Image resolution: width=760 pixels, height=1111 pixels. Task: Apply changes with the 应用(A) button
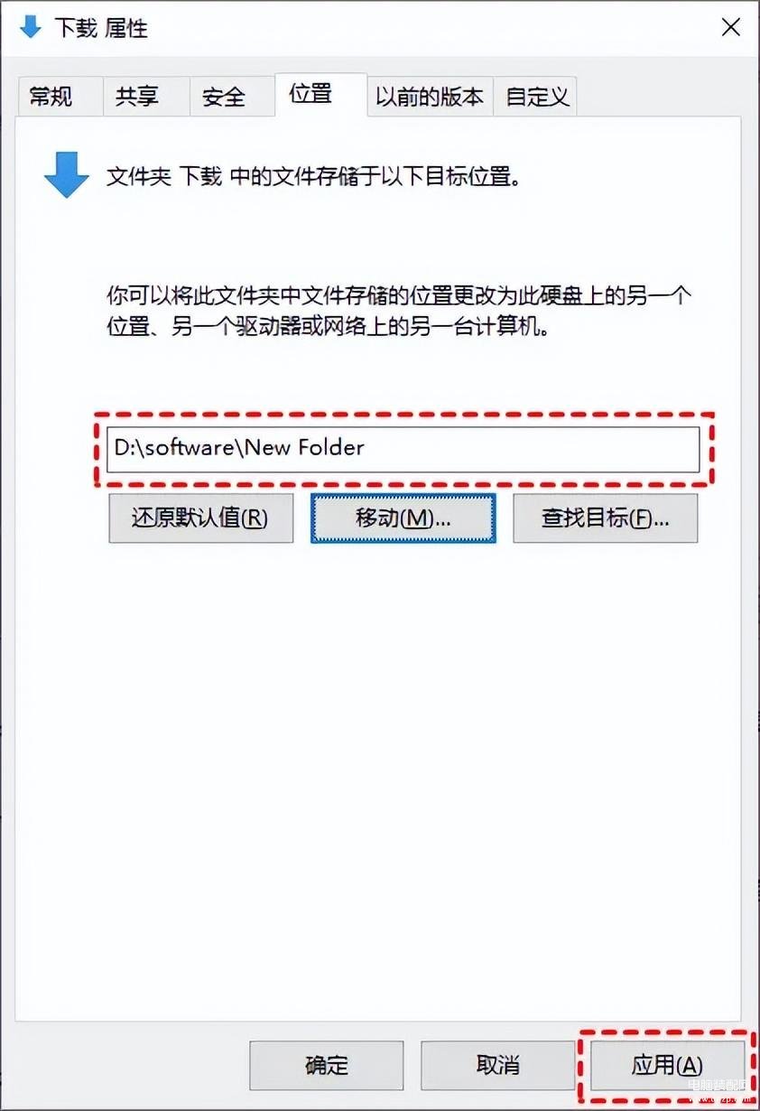[x=667, y=1065]
